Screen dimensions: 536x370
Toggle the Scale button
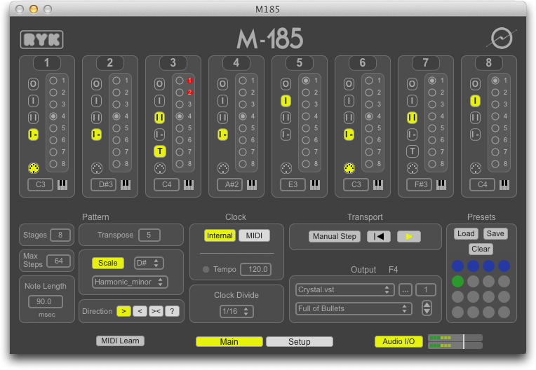107,263
